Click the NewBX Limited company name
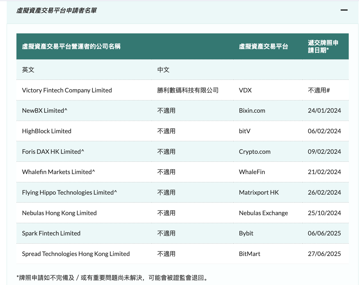Screen dimensions: 359x285 pos(43,111)
